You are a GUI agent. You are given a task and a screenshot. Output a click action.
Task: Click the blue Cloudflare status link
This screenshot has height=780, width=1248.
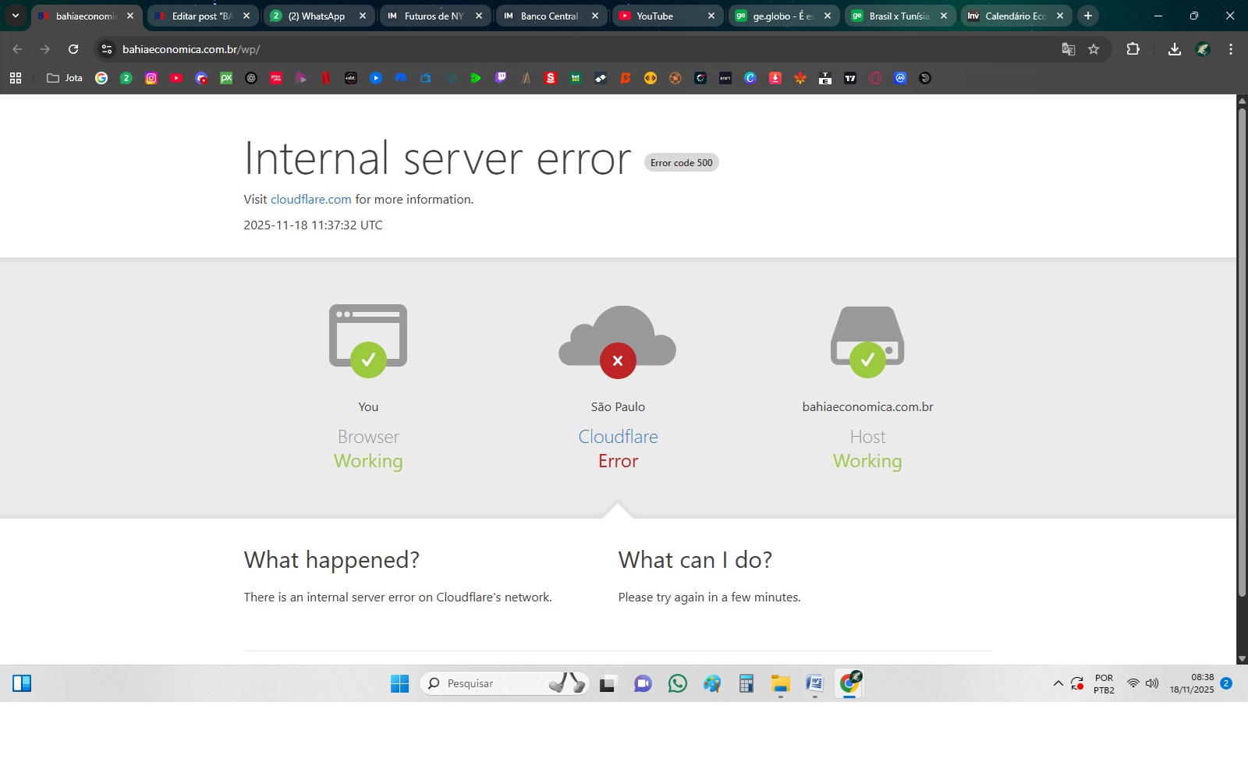[618, 437]
